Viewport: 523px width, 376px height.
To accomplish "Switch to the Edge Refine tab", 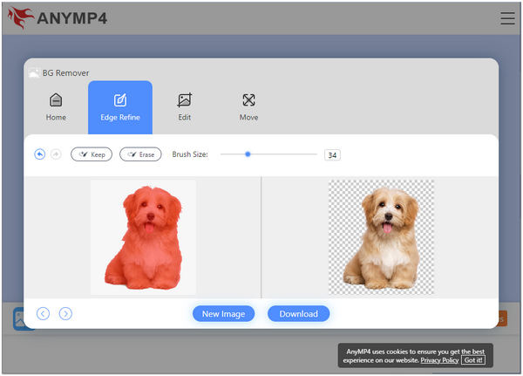I will coord(120,106).
